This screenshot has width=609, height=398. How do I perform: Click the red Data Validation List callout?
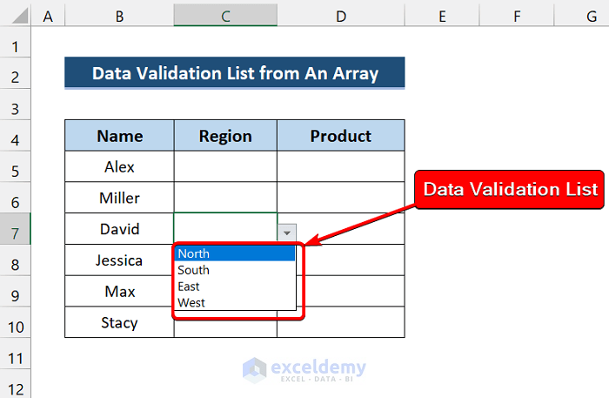click(510, 189)
